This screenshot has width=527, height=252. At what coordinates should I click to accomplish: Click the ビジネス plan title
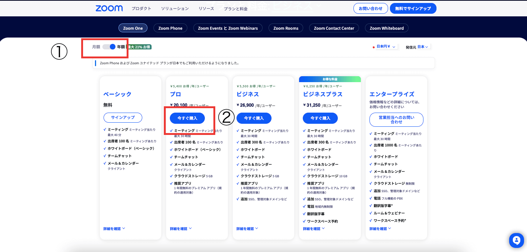(248, 94)
